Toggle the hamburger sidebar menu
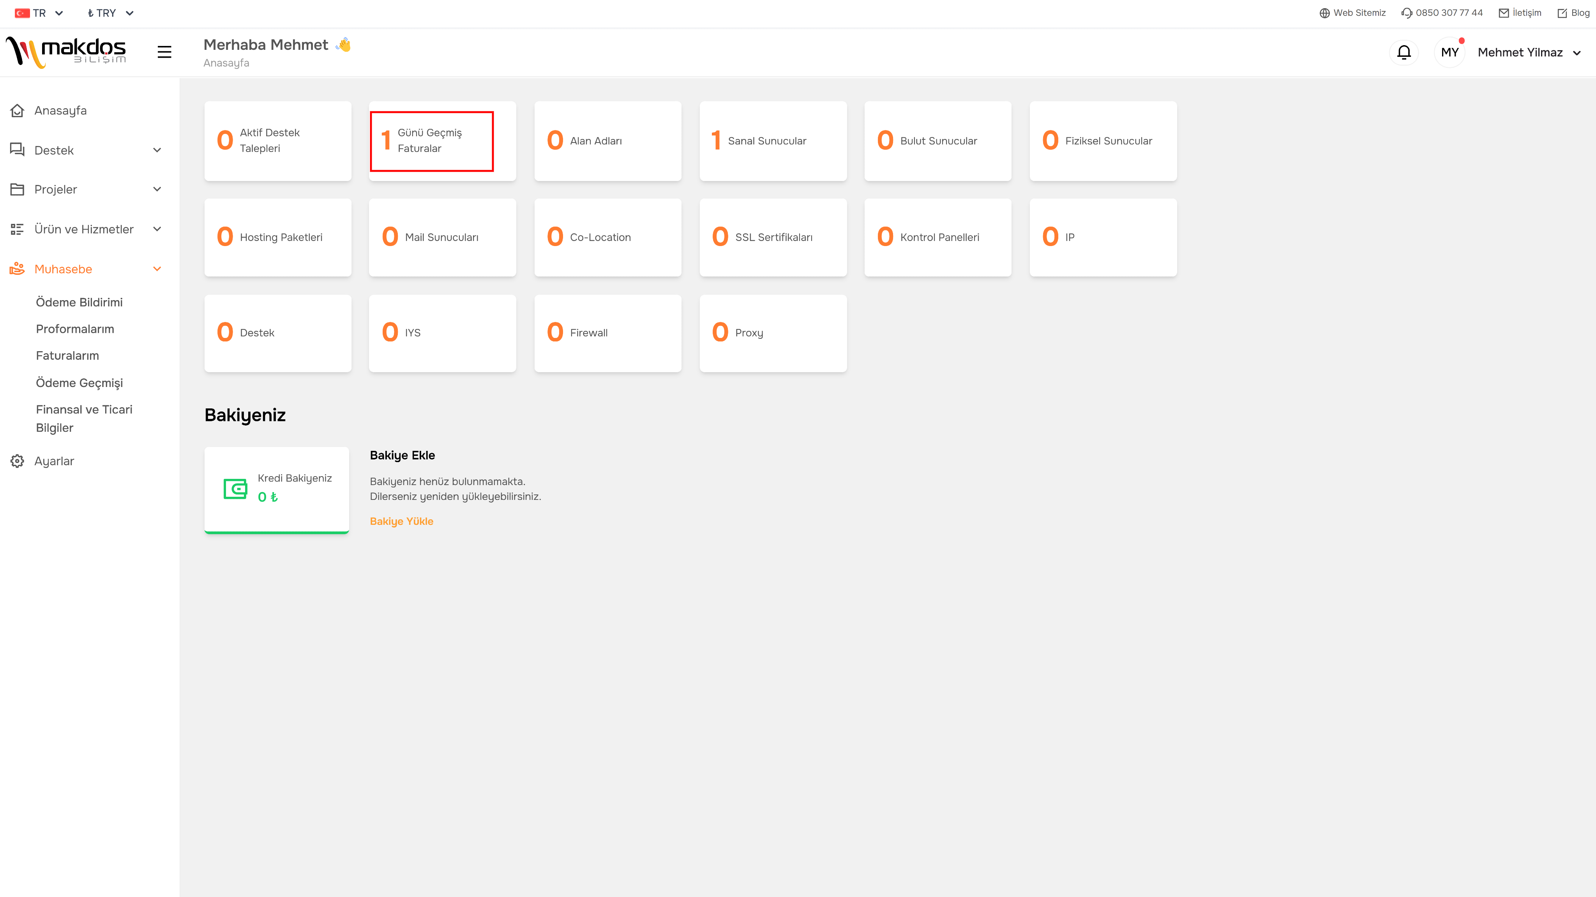This screenshot has height=897, width=1596. pyautogui.click(x=164, y=52)
